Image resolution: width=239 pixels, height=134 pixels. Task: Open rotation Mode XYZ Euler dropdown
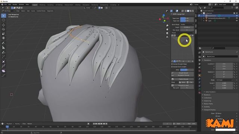coord(224,80)
